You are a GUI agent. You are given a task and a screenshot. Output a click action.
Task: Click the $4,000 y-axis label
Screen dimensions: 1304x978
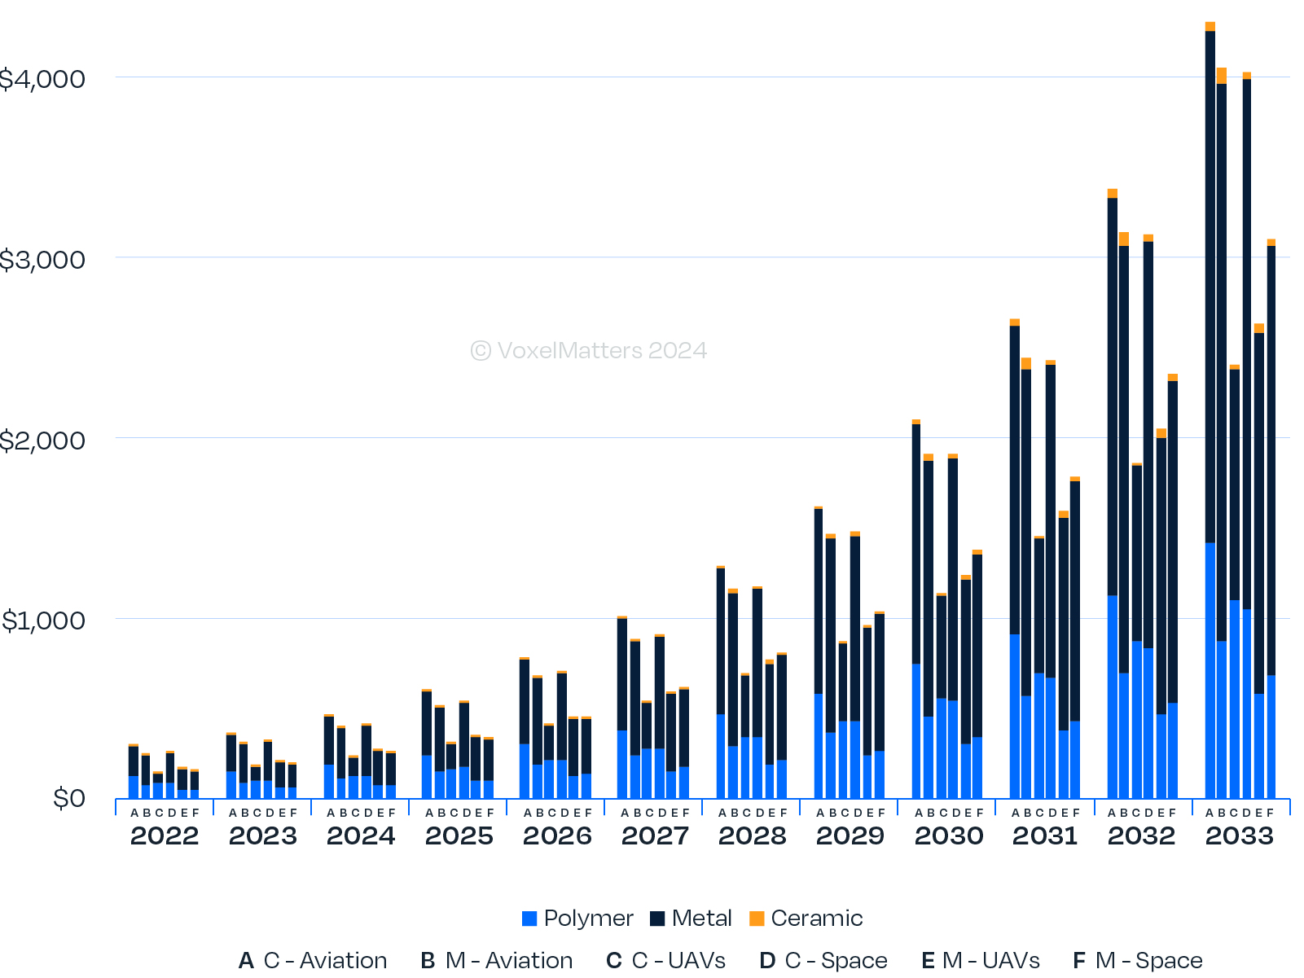42,79
